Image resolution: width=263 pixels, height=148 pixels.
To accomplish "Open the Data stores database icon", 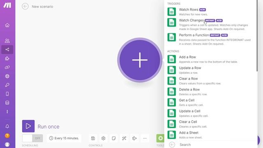I will tap(7, 103).
